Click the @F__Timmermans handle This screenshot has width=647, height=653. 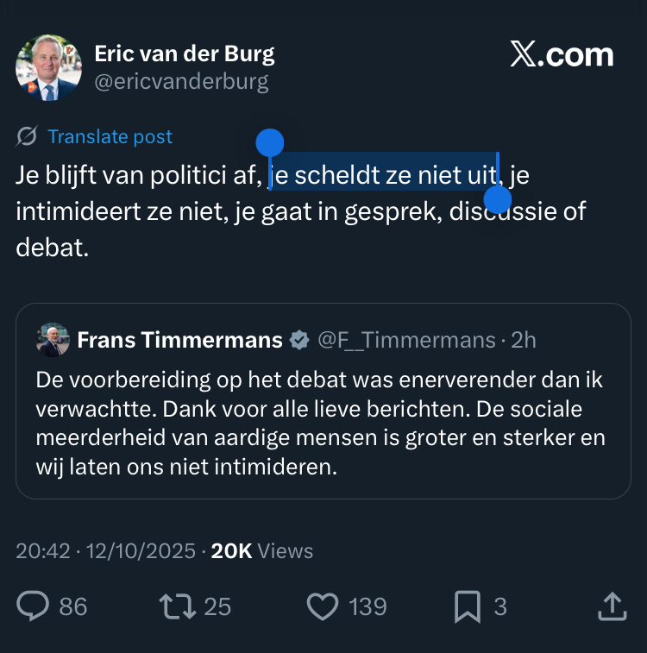coord(406,340)
